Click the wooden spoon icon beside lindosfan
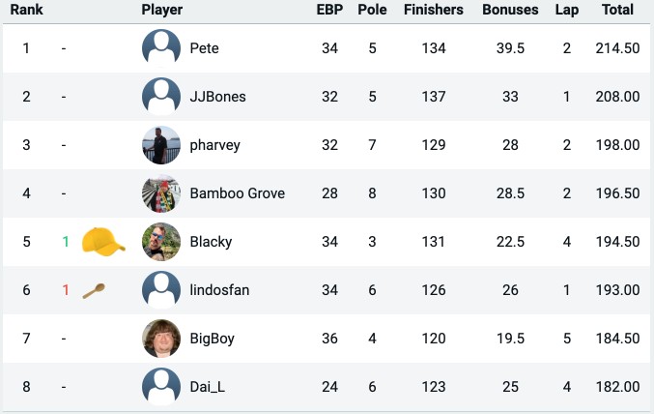654x414 pixels. pyautogui.click(x=94, y=291)
